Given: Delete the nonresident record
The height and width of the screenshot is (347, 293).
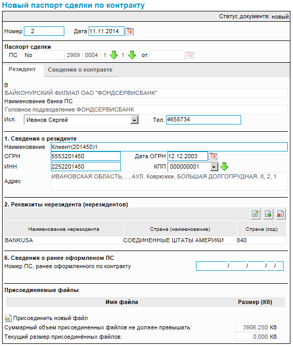Looking at the screenshot, I should click(x=281, y=214).
